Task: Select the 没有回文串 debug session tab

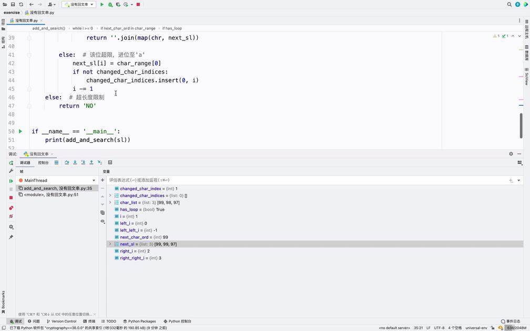Action: pos(38,154)
